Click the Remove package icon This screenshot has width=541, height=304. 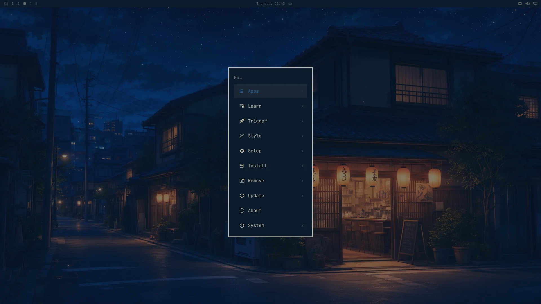click(242, 181)
